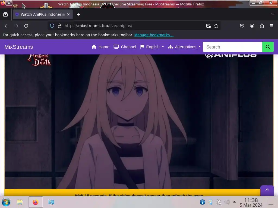Open the Home menu item

100,47
